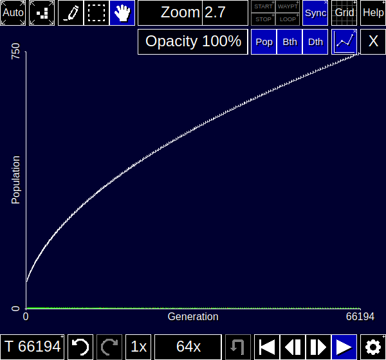Click the Generation axis label
This screenshot has height=360, width=386.
click(x=193, y=317)
